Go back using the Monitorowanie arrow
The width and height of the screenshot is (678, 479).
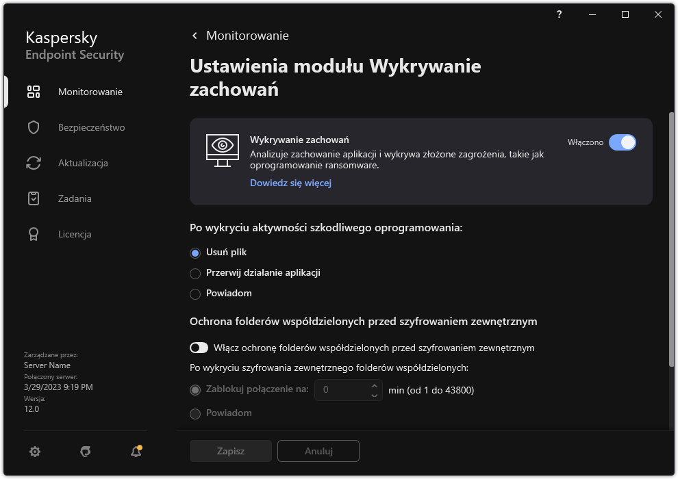click(x=194, y=35)
